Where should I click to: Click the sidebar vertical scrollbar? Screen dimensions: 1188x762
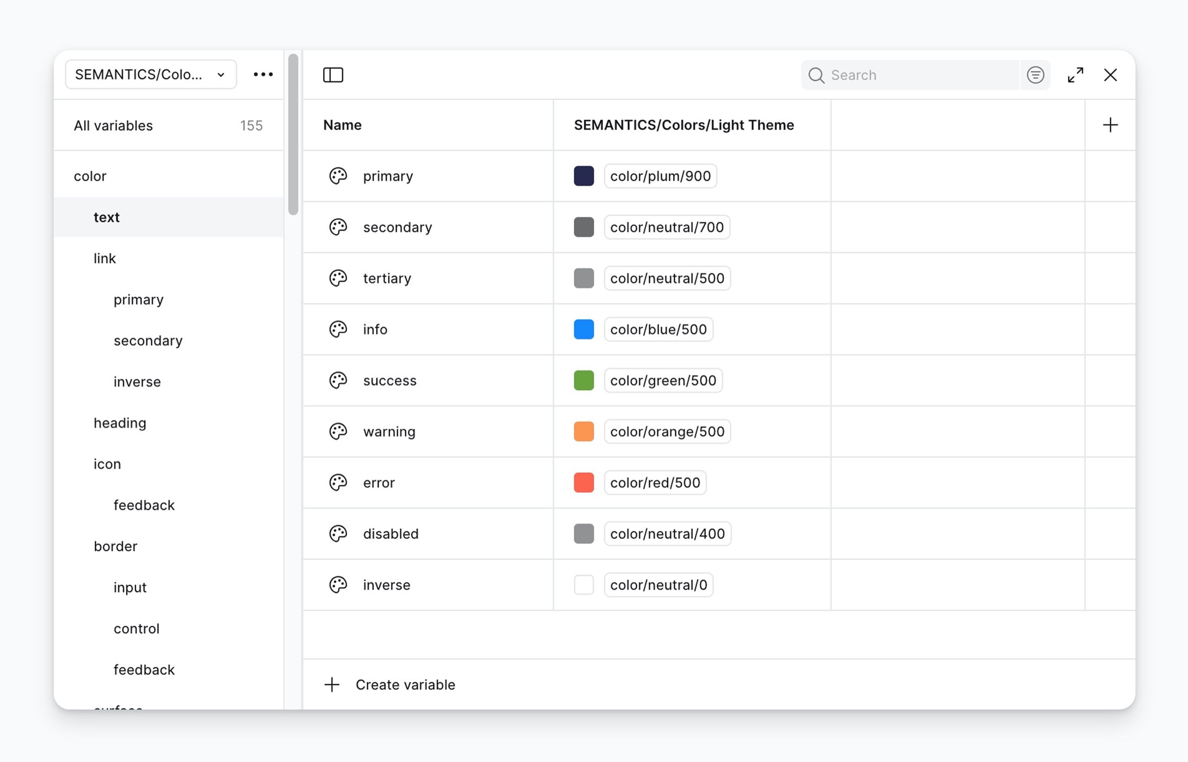[x=293, y=134]
